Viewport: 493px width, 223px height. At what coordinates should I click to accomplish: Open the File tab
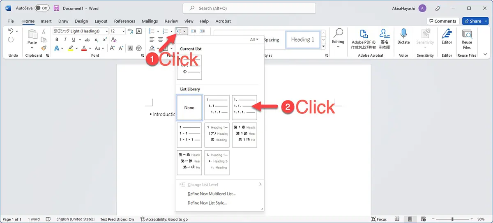[x=11, y=21]
